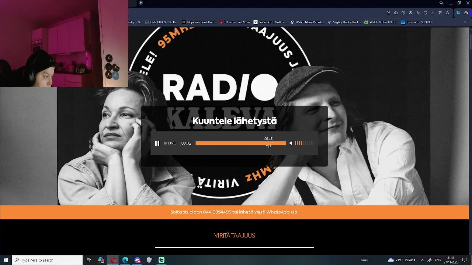Mute the radio player volume
472x265 pixels.
point(291,143)
